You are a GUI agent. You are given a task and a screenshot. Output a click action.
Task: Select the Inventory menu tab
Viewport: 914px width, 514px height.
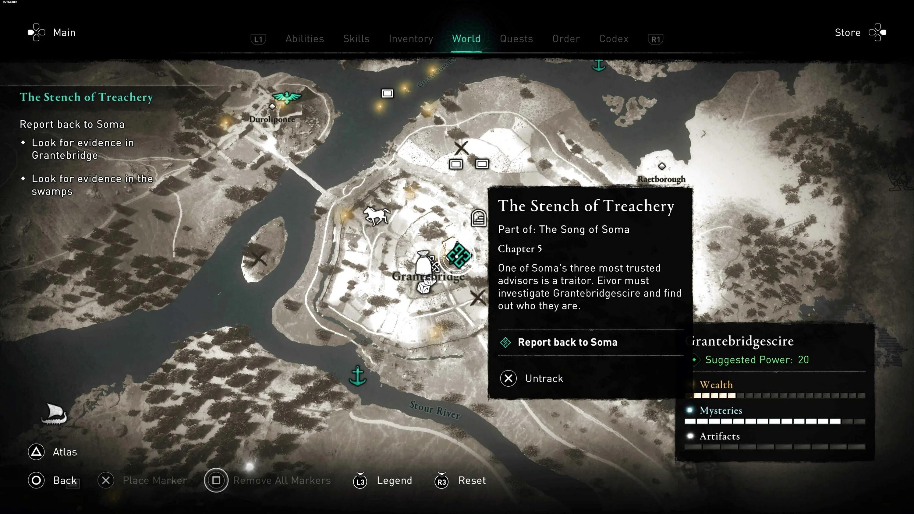411,39
